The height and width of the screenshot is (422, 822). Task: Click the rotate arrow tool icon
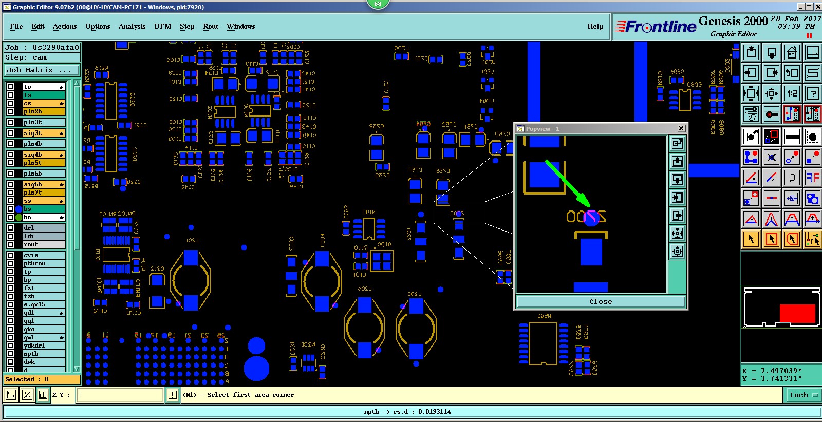click(792, 178)
